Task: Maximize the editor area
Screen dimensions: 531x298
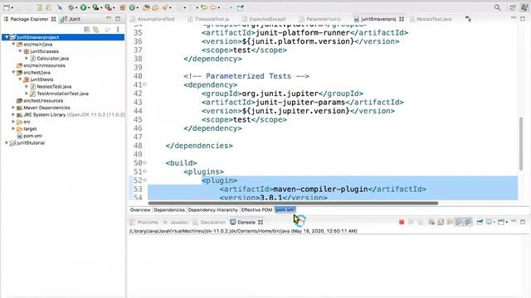Action: (x=523, y=19)
